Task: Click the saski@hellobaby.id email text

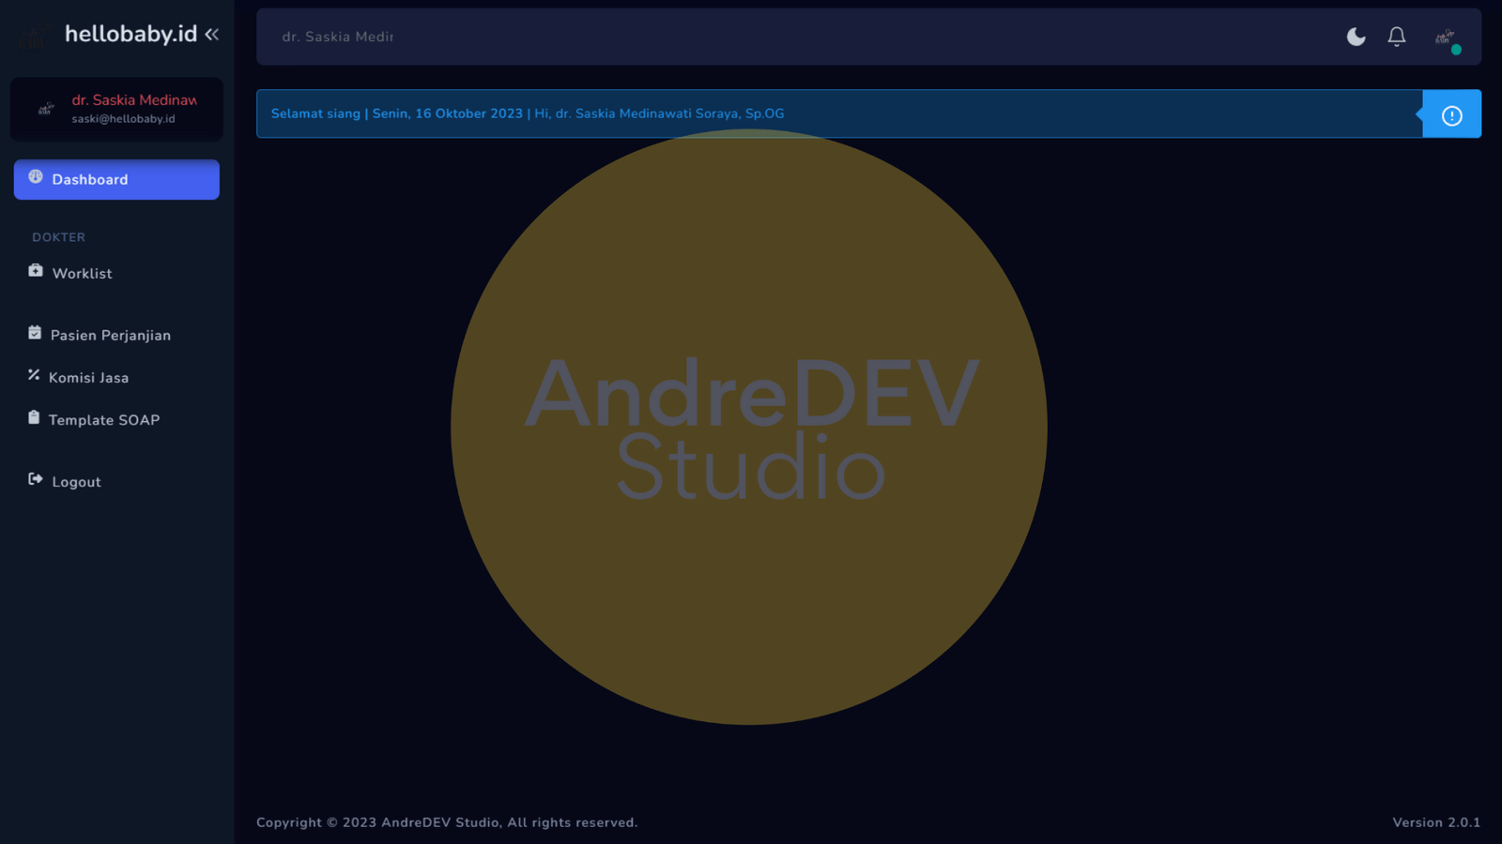Action: (x=123, y=119)
